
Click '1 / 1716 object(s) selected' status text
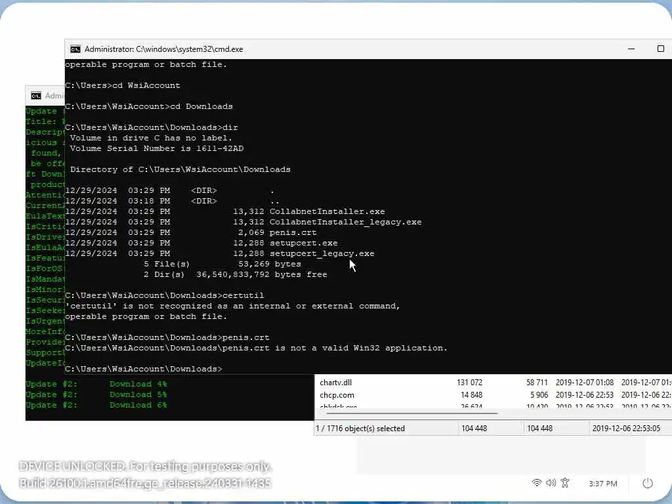point(360,429)
